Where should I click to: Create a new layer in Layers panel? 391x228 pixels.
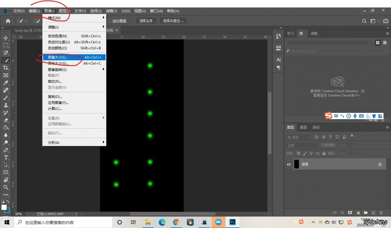pos(373,213)
